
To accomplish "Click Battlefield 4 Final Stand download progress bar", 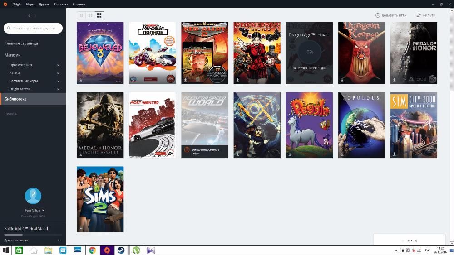I will click(x=33, y=235).
